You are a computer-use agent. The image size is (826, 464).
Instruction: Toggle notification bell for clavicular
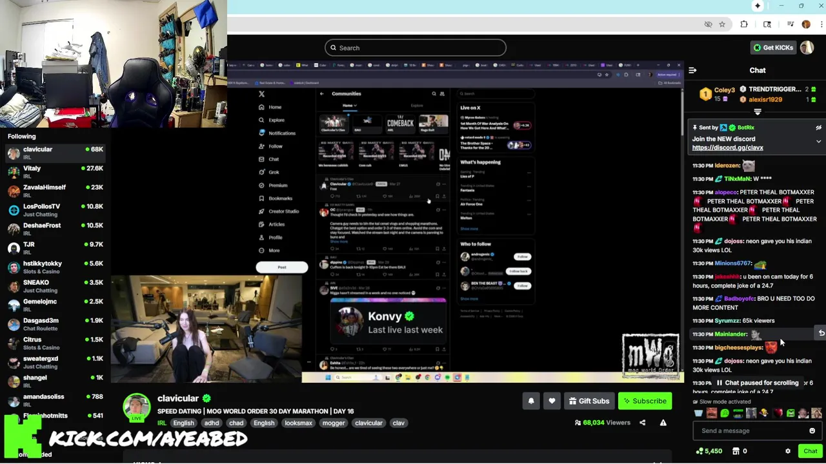click(x=531, y=401)
